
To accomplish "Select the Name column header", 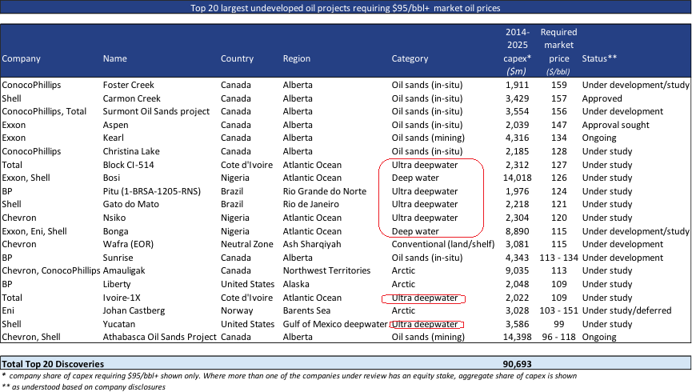I will (x=114, y=58).
